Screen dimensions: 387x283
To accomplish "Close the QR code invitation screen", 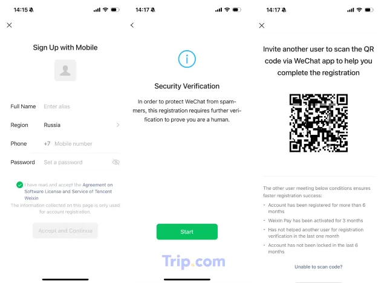I will coord(262,25).
